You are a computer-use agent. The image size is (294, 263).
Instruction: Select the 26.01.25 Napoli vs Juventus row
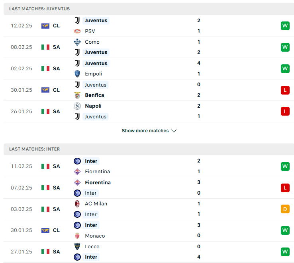(x=149, y=111)
